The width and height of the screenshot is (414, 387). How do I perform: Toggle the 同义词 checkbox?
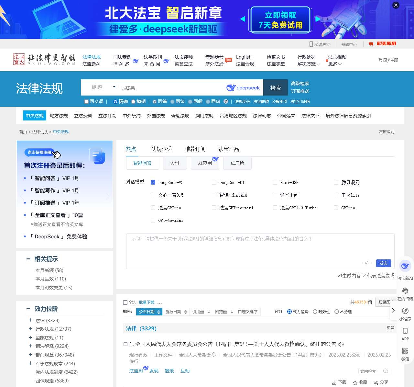86,102
